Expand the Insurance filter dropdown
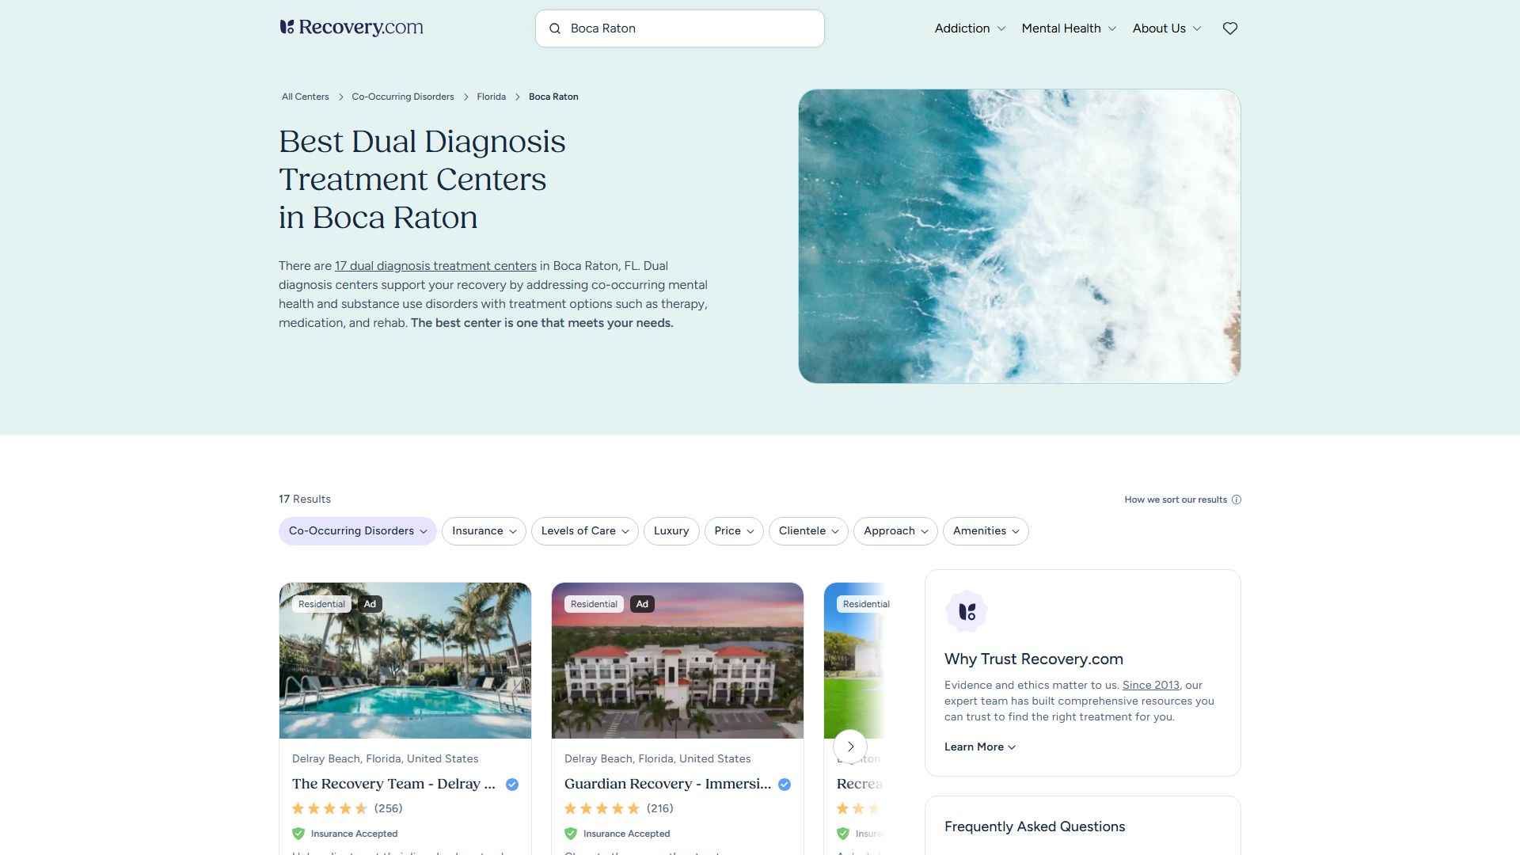The image size is (1520, 855). point(484,531)
